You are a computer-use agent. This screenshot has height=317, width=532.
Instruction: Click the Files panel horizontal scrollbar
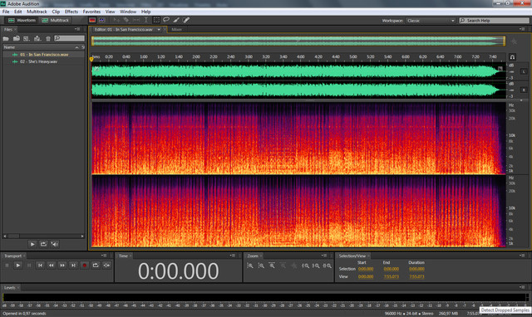(x=44, y=236)
